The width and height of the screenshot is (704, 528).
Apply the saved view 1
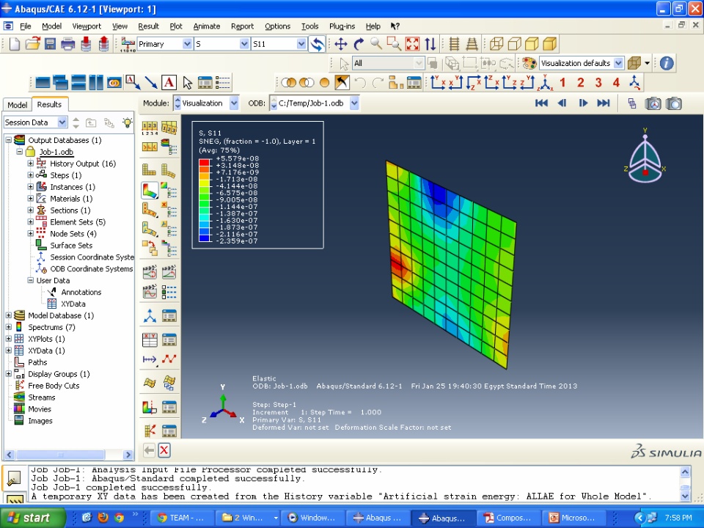[562, 83]
